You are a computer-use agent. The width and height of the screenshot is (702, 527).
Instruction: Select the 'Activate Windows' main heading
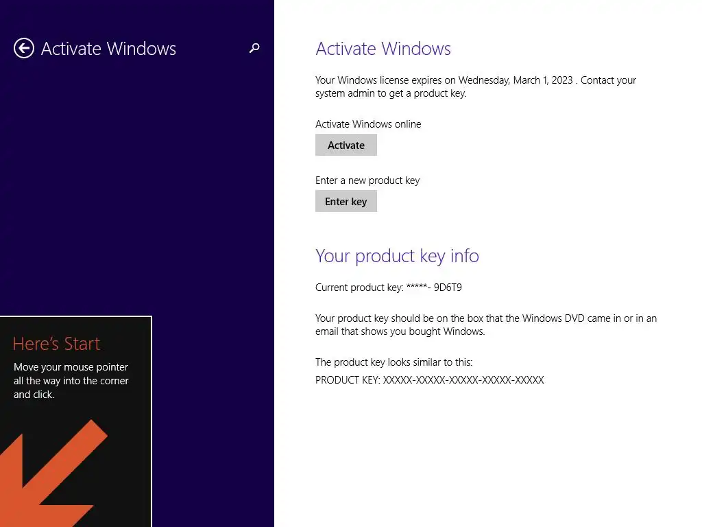(383, 49)
